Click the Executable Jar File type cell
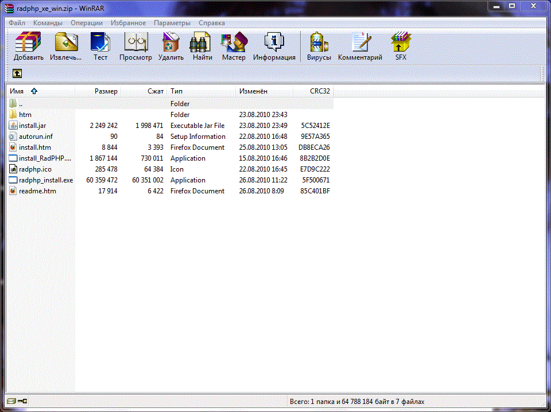 click(197, 126)
